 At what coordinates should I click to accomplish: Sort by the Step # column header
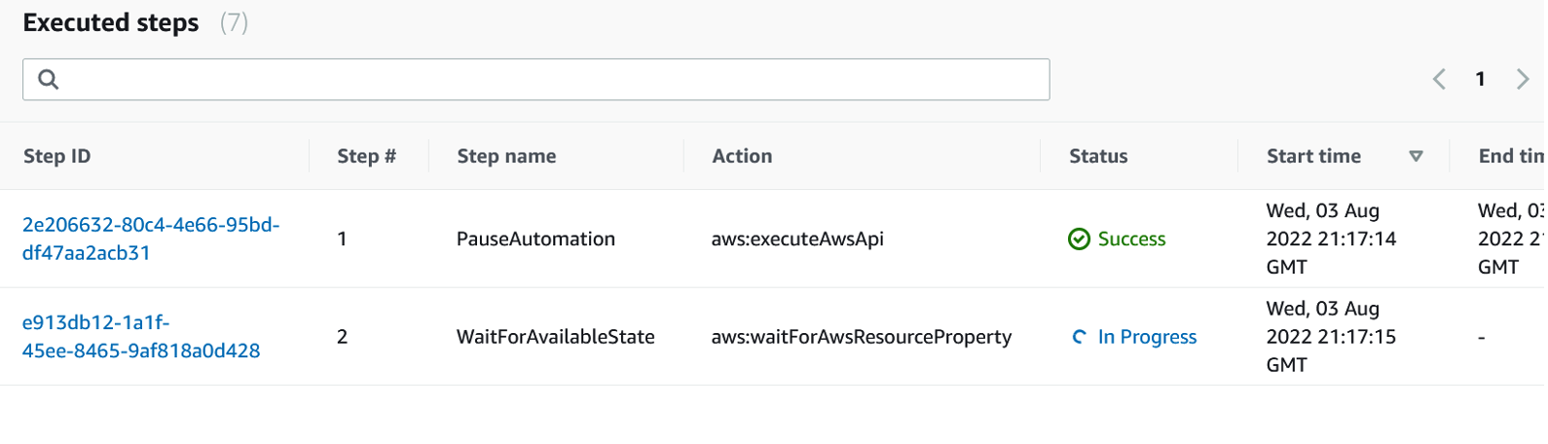(x=366, y=156)
